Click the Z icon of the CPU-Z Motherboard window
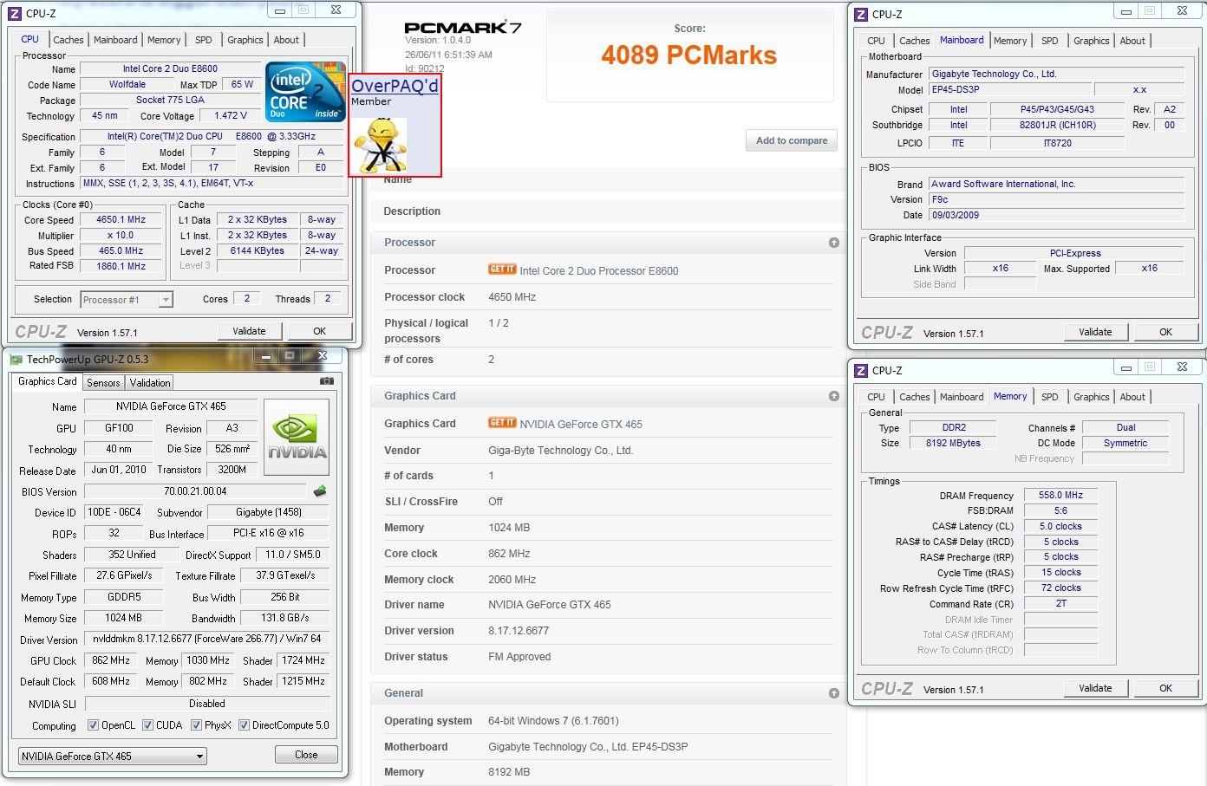This screenshot has width=1207, height=786. [x=861, y=14]
